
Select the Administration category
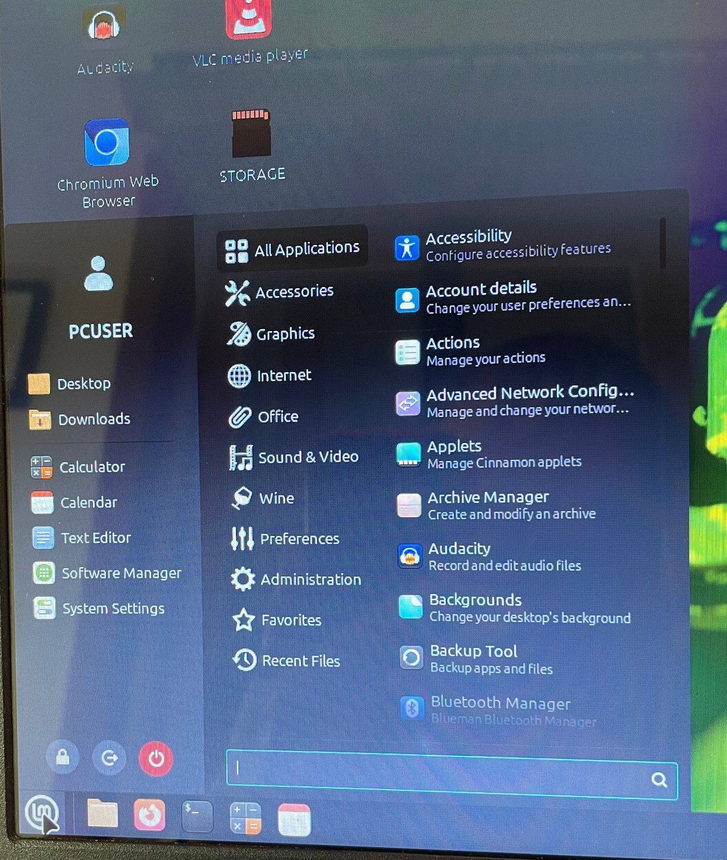(x=296, y=579)
